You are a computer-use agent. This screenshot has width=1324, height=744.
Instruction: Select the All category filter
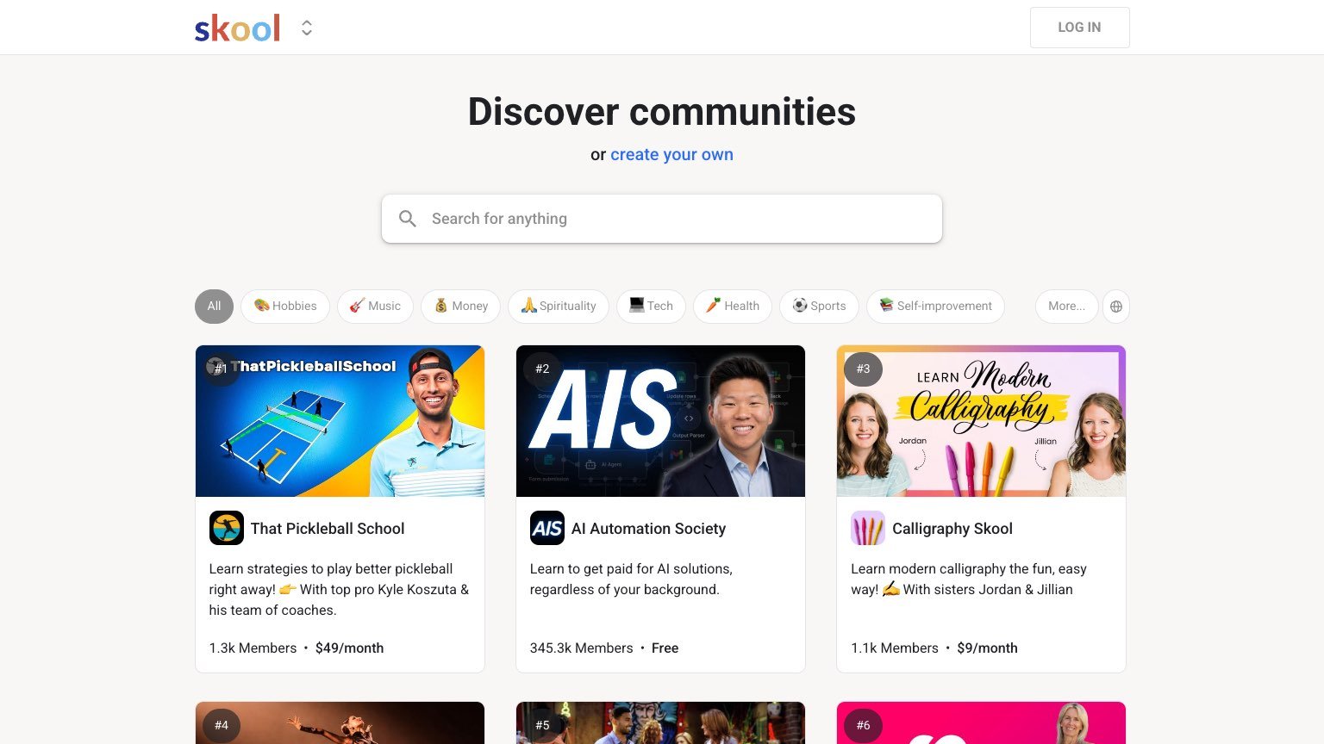(214, 307)
